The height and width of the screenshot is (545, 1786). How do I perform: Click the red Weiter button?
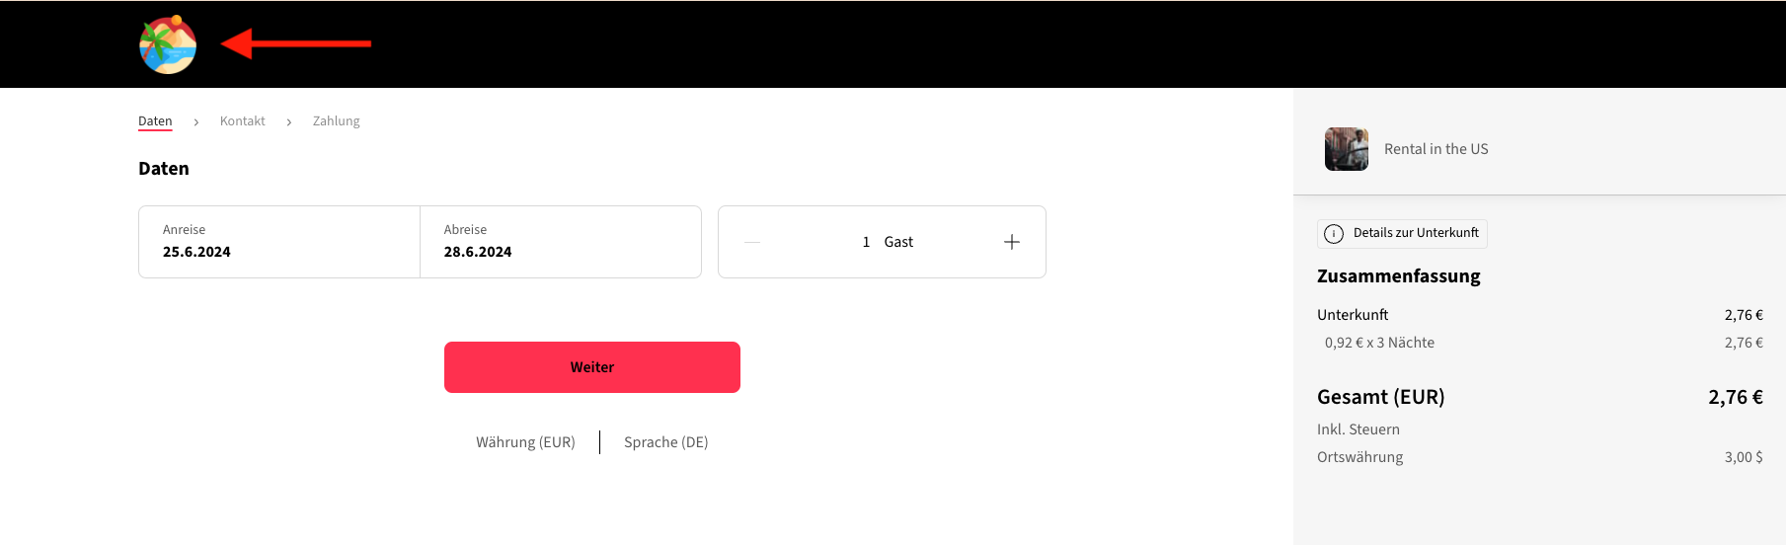(x=592, y=367)
